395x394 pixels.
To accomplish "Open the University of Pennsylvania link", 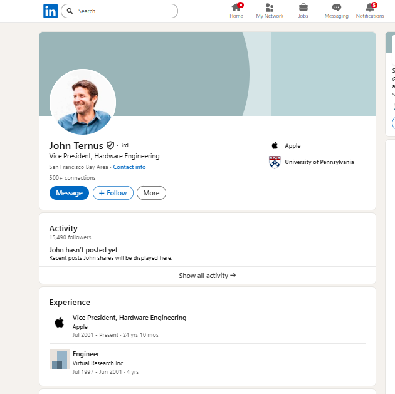I will pos(319,162).
